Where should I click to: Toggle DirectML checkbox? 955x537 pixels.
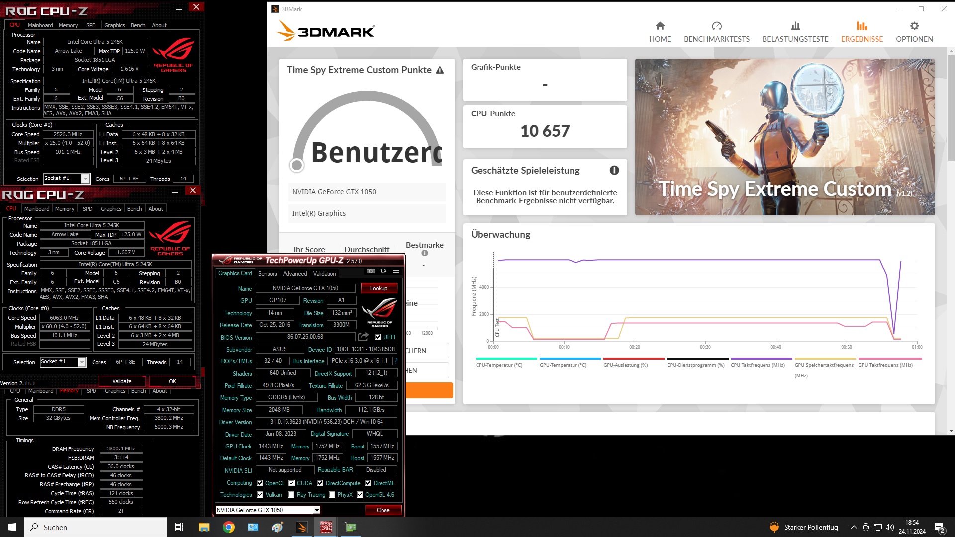(x=368, y=483)
